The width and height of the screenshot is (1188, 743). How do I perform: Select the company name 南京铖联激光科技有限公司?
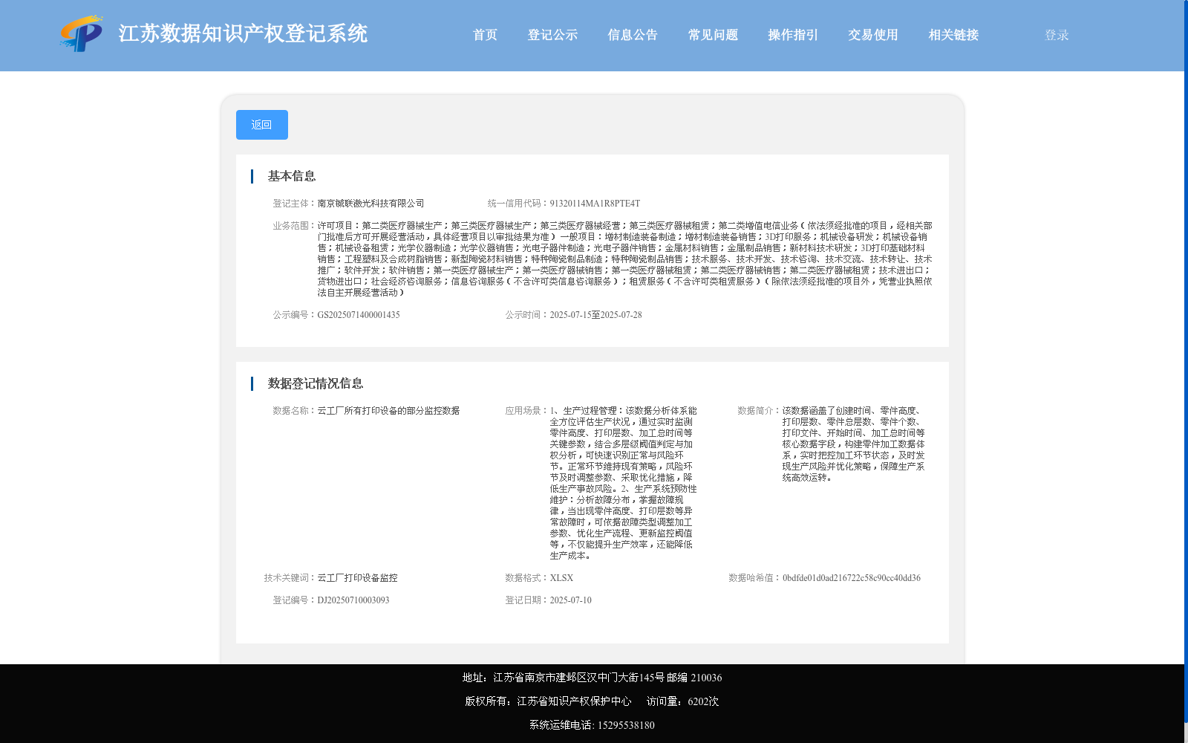click(x=371, y=204)
